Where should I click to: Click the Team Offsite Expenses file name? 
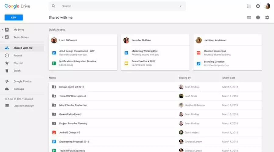click(x=72, y=150)
